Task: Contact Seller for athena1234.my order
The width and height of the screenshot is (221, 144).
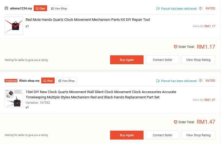Action: pos(162,60)
